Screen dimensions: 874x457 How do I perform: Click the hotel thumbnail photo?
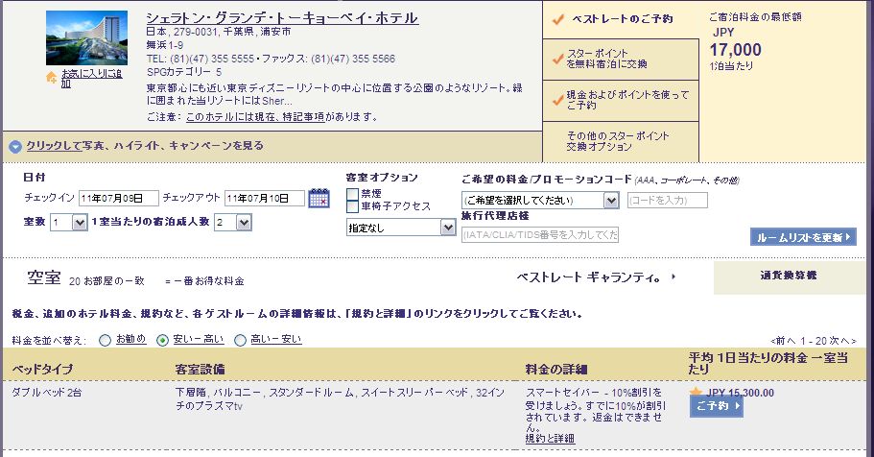(86, 38)
